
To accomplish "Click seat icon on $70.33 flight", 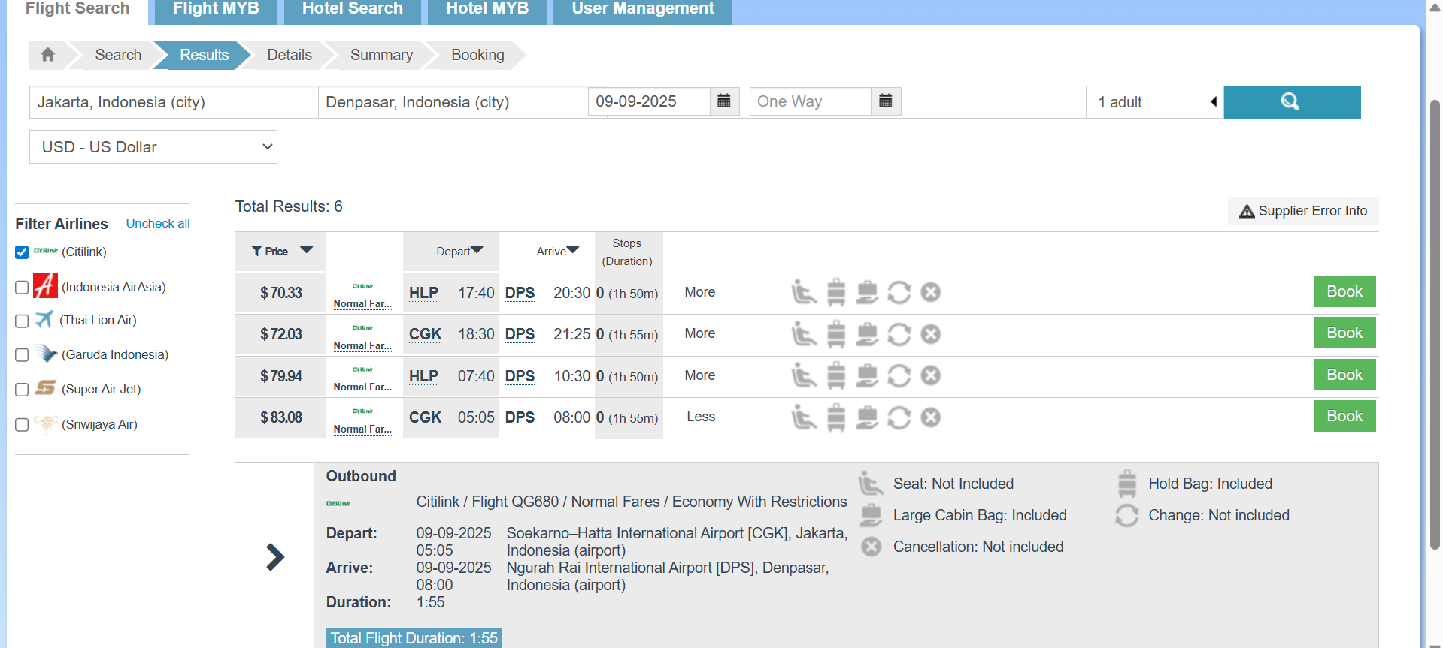I will pyautogui.click(x=803, y=292).
